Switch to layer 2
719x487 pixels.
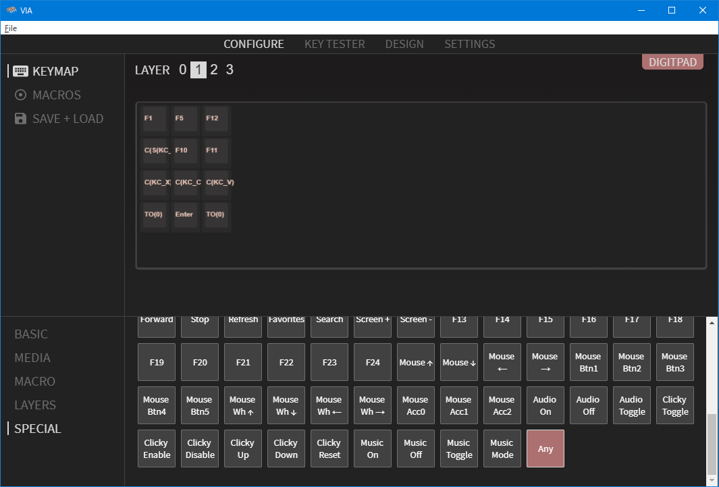tap(214, 70)
